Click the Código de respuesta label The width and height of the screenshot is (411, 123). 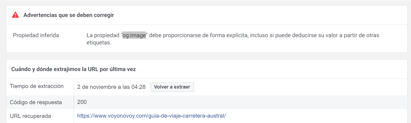point(36,102)
